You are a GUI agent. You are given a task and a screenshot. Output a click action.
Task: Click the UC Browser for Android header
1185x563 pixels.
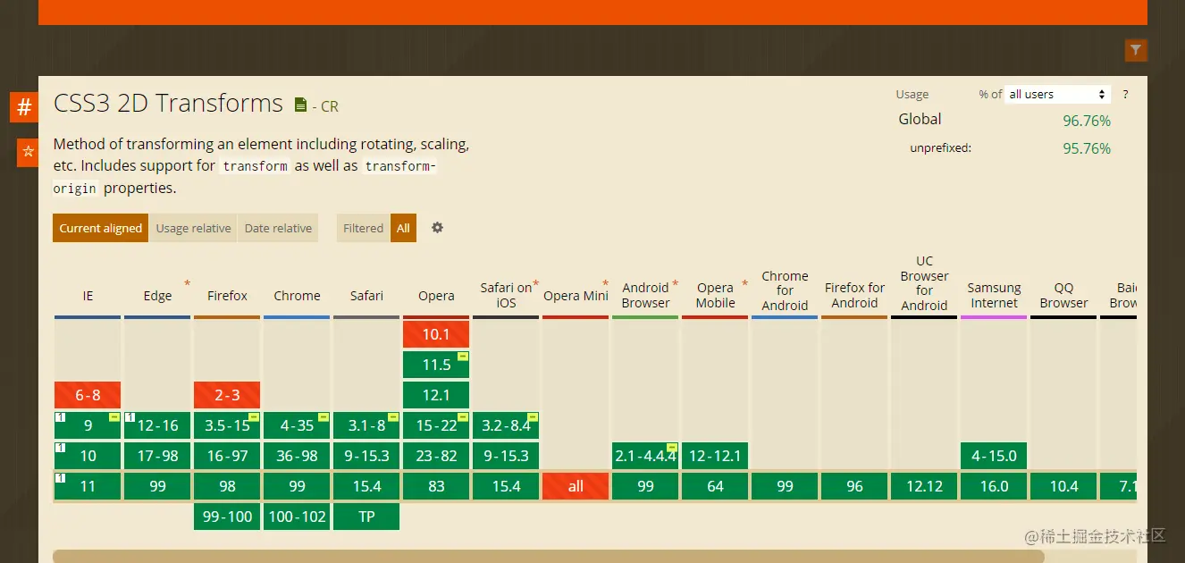[924, 282]
